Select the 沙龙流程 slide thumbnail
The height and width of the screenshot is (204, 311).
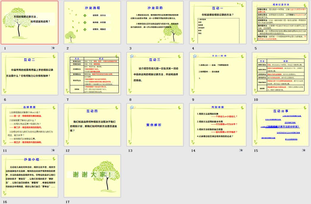tap(92, 23)
